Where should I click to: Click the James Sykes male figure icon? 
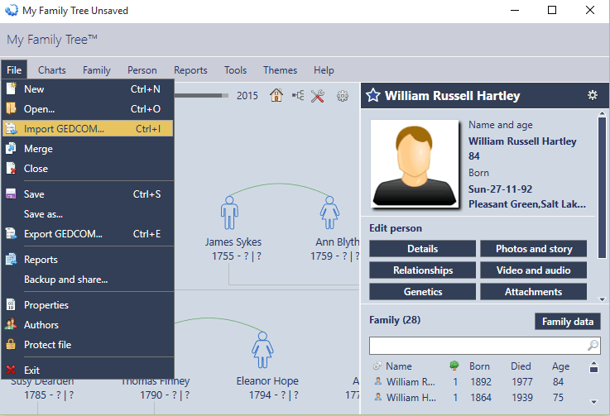click(229, 213)
